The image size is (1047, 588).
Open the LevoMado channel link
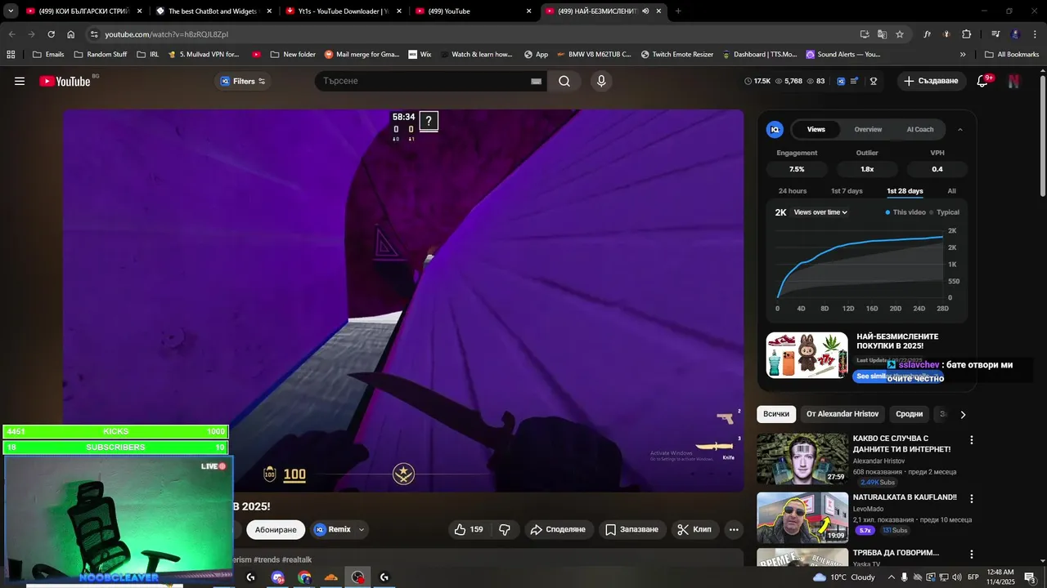[x=869, y=509]
